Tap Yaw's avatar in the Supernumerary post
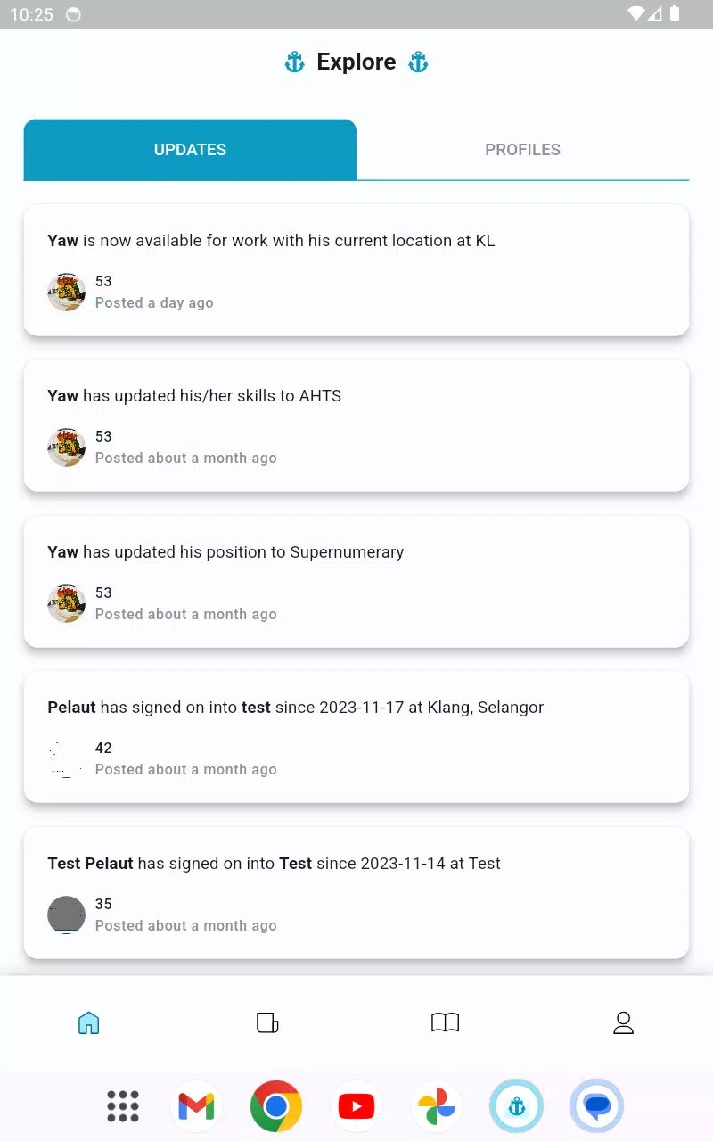713x1142 pixels. coord(67,603)
